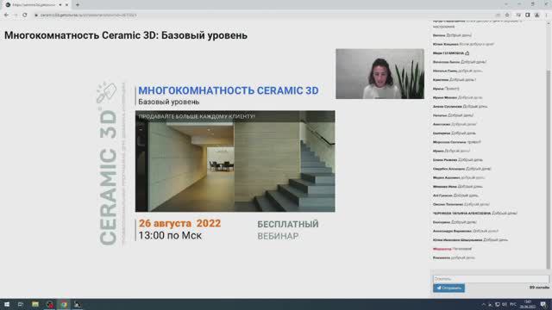Click the chat scroll-up arrow
Screen dimensions: 552x310
(x=548, y=22)
